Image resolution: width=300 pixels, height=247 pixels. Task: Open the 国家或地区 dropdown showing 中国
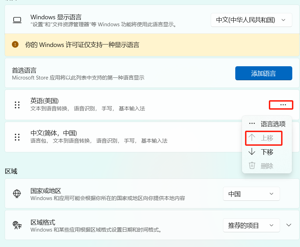coord(251,194)
